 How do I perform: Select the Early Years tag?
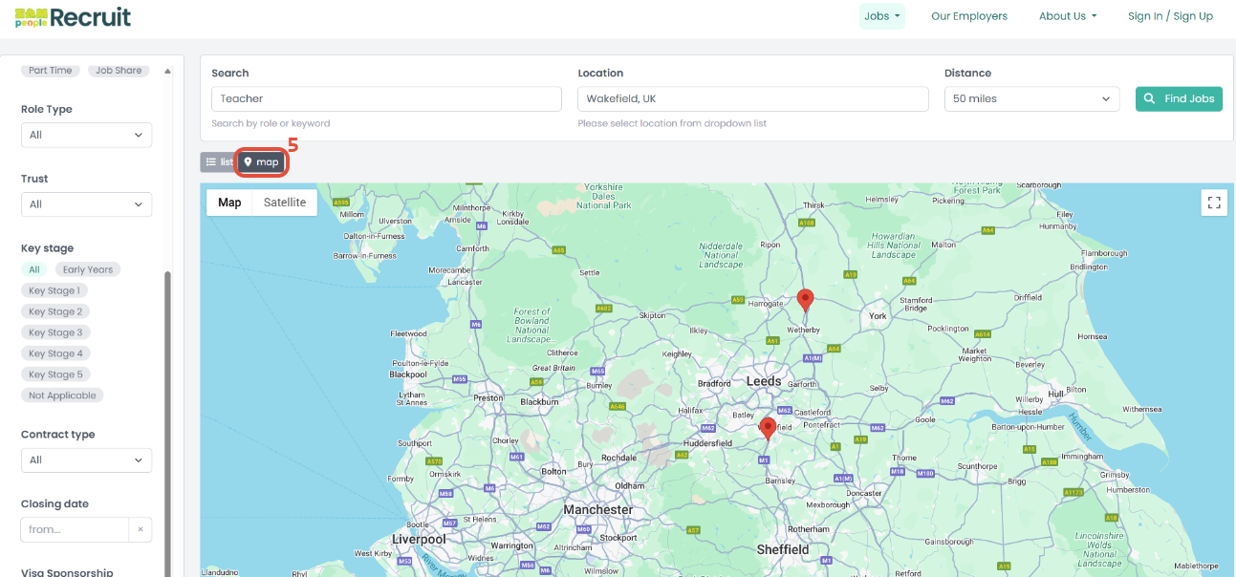(88, 269)
